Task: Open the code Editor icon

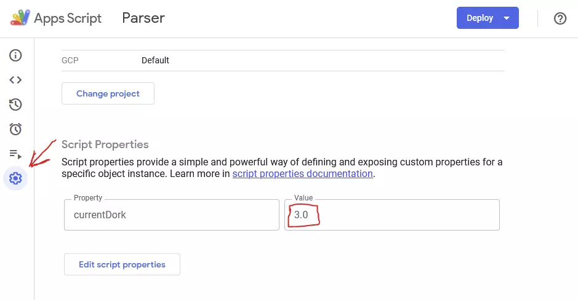Action: tap(15, 80)
